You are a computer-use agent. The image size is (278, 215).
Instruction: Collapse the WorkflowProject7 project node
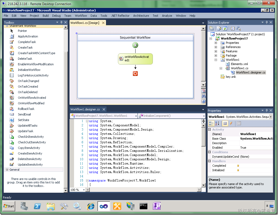[211, 38]
